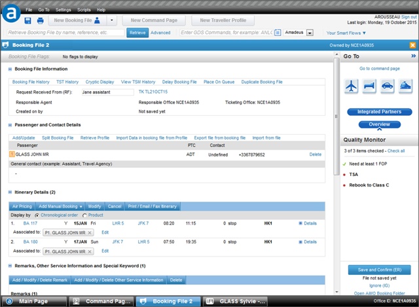Open the Scripts menu
The width and height of the screenshot is (419, 307).
point(83,10)
